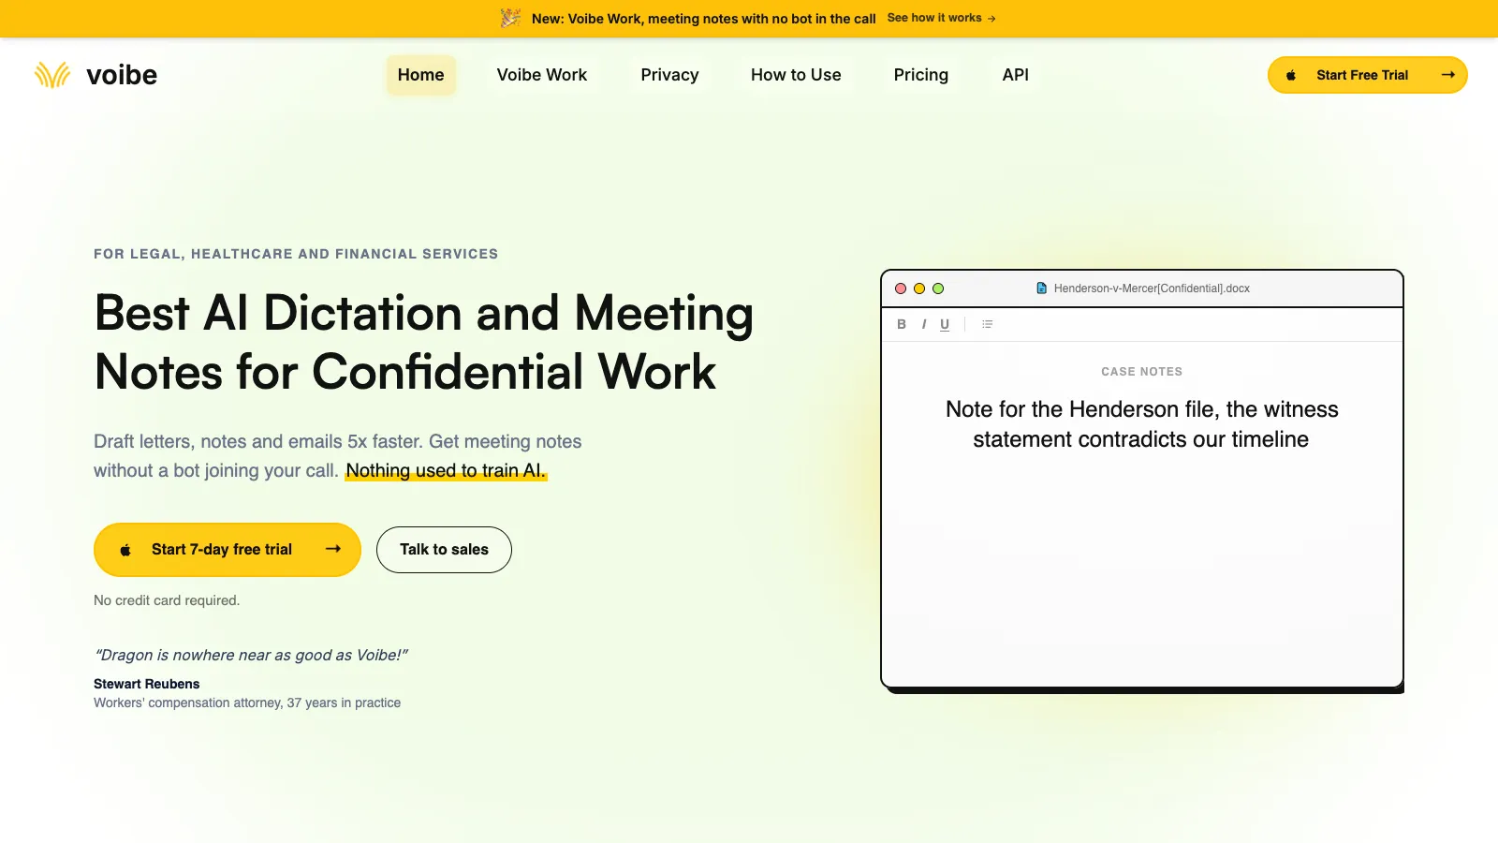Open the Pricing page

(x=921, y=75)
